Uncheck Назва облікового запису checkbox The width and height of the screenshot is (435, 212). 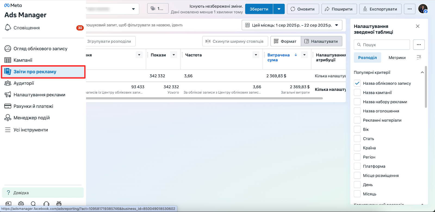point(357,83)
